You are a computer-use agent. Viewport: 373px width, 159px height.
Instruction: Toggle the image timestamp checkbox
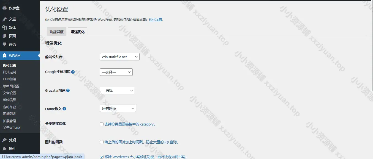pos(102,142)
